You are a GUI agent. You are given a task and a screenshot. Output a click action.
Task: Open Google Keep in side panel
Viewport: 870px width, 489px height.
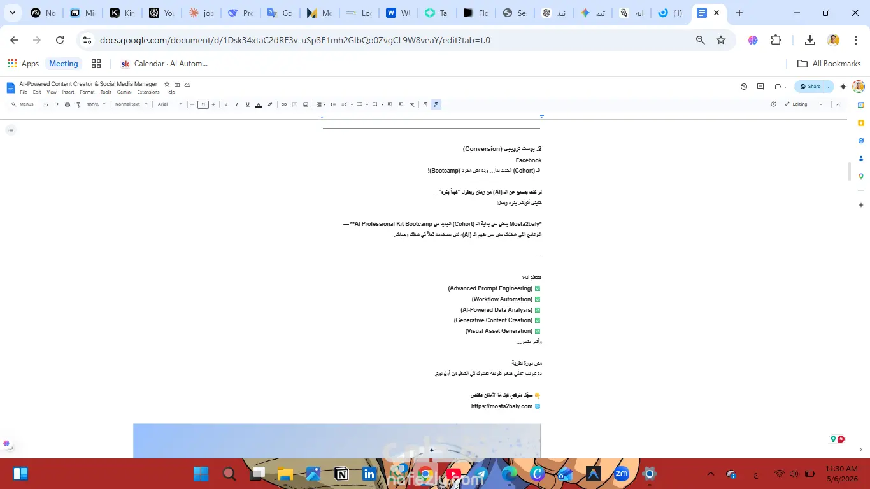(x=861, y=123)
